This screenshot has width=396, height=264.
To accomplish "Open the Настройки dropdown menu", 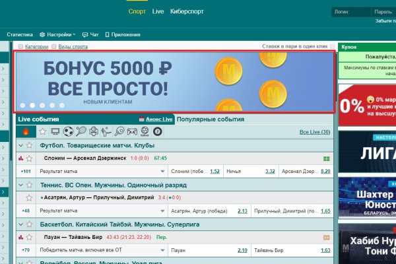I will [x=57, y=34].
